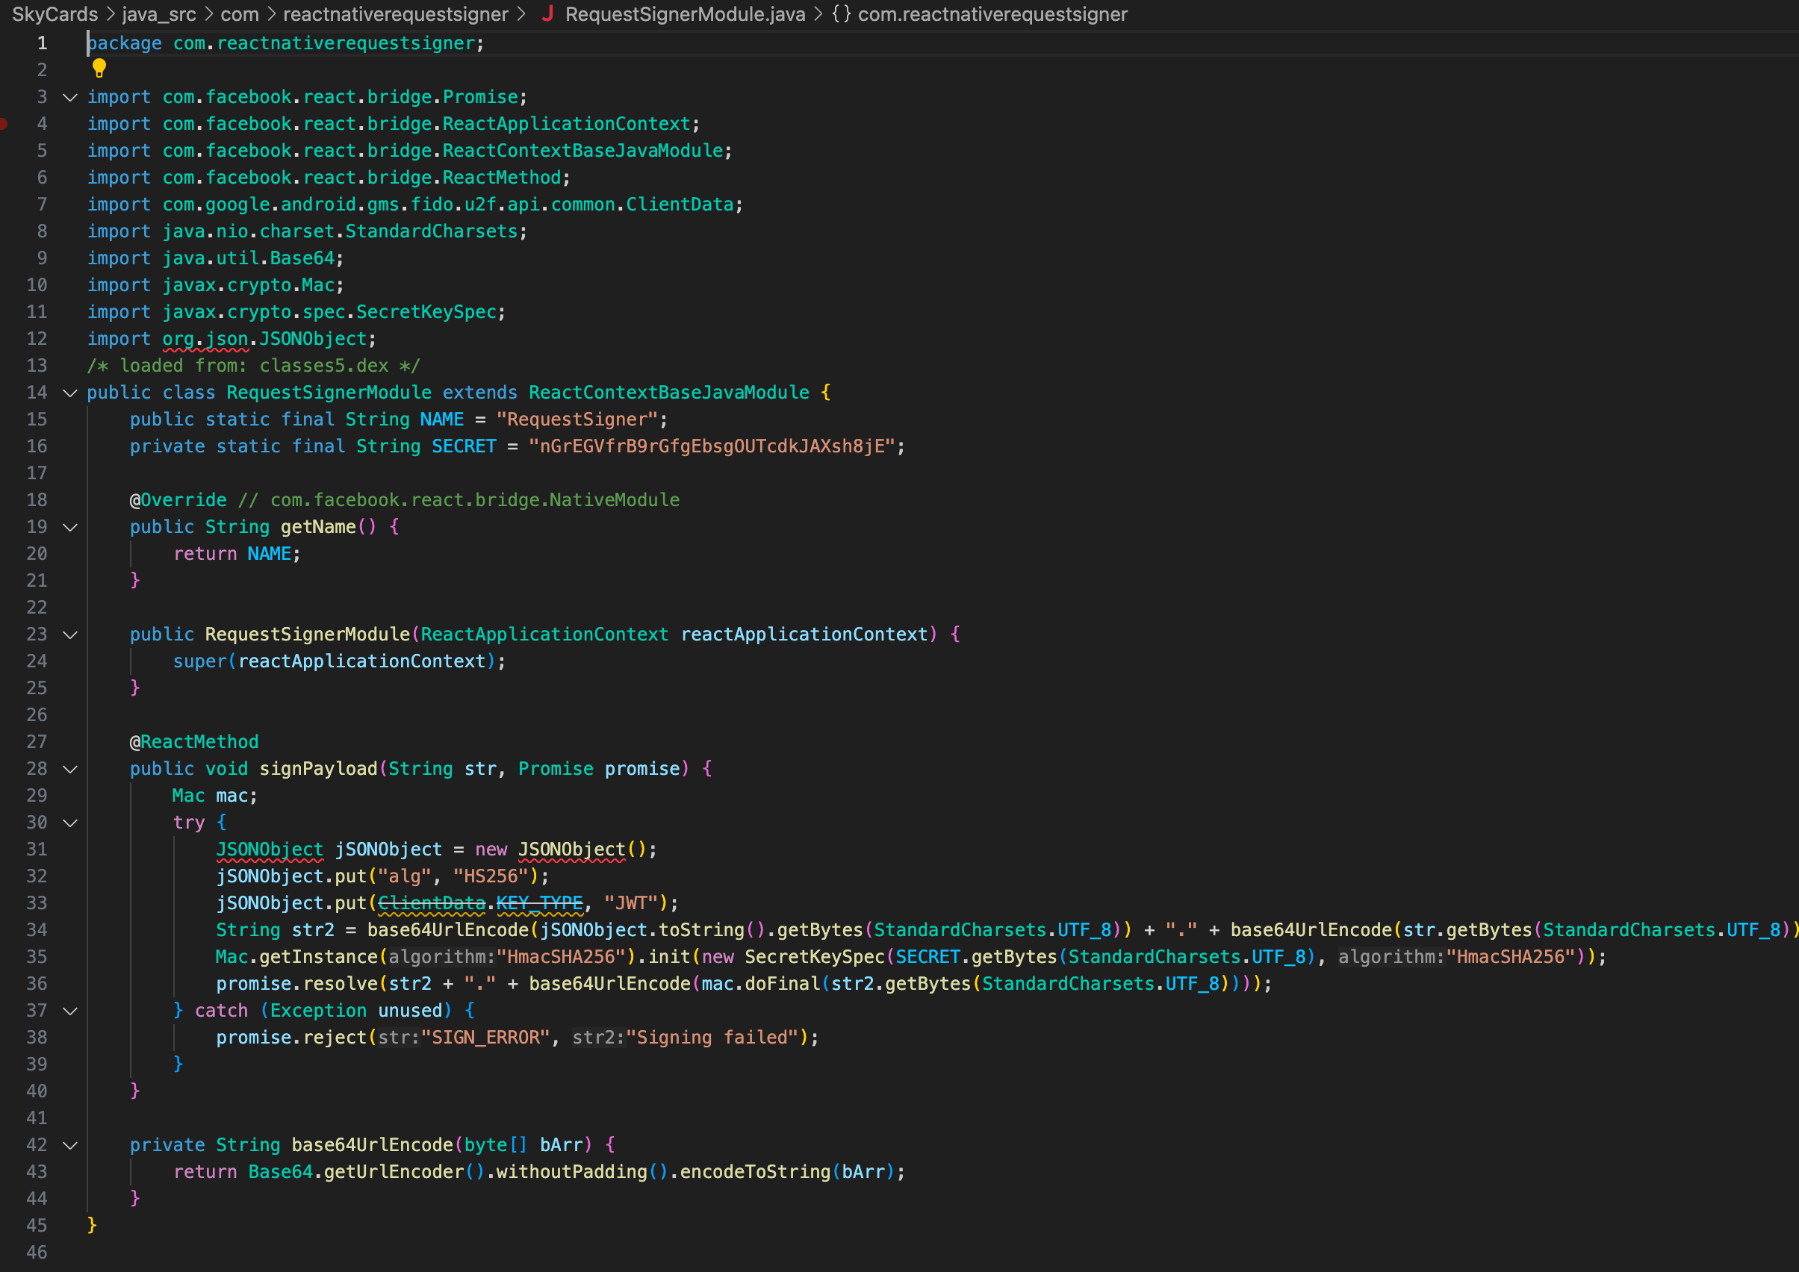Click the Java file icon in breadcrumb
Screen dimensions: 1799x1272
547,14
